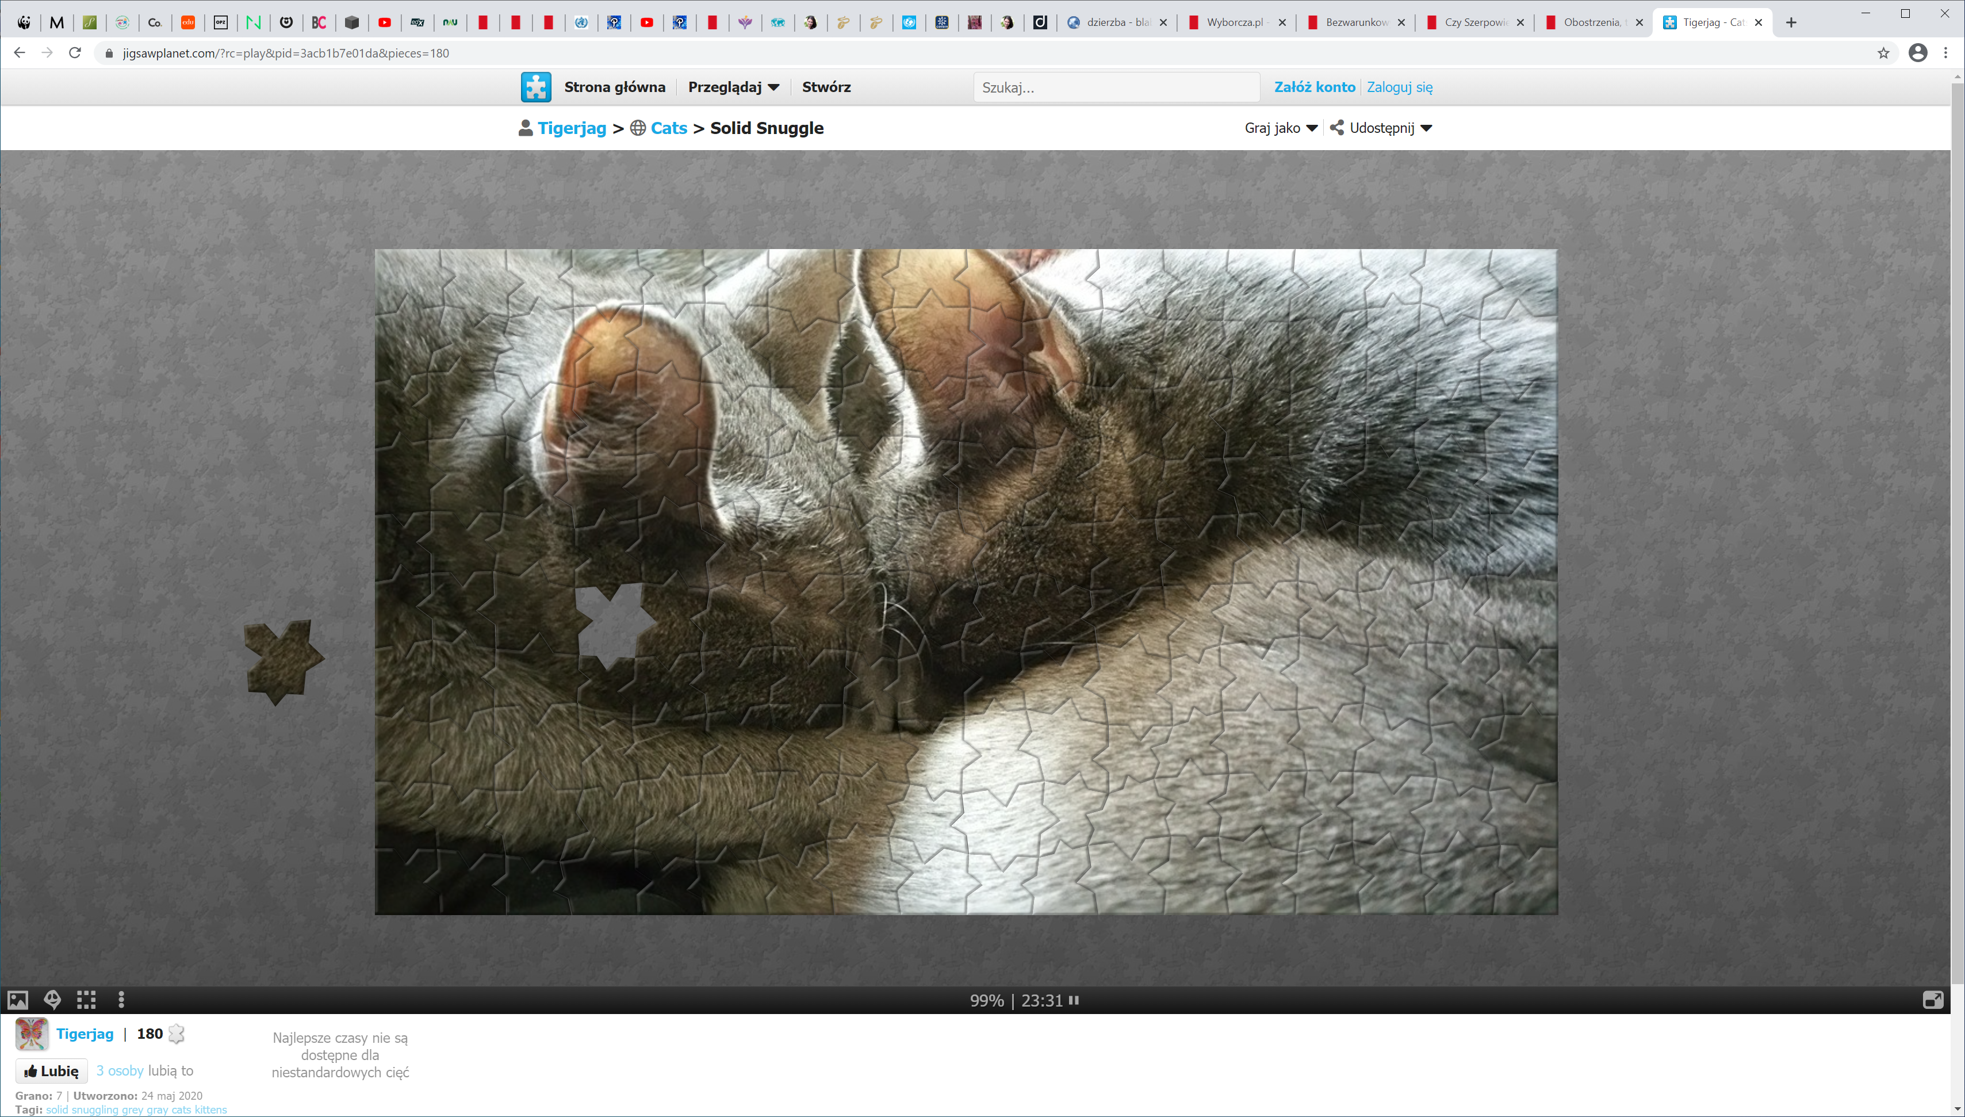Open the Stwórz menu item

pos(826,87)
